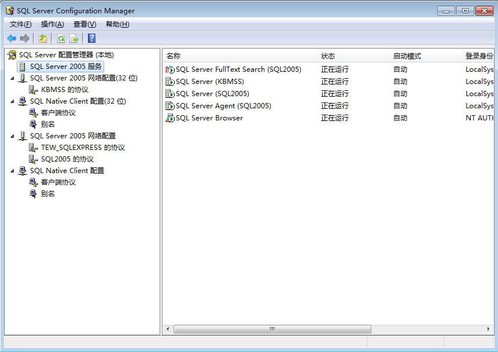
Task: Click the root SQL Server 配置管理器 icon
Action: [12, 55]
